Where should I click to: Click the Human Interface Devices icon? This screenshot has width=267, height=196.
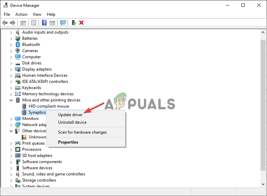point(18,75)
